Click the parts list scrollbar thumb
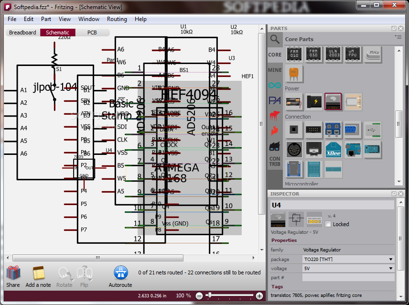Screen dimensions: 409x305 click(x=398, y=124)
